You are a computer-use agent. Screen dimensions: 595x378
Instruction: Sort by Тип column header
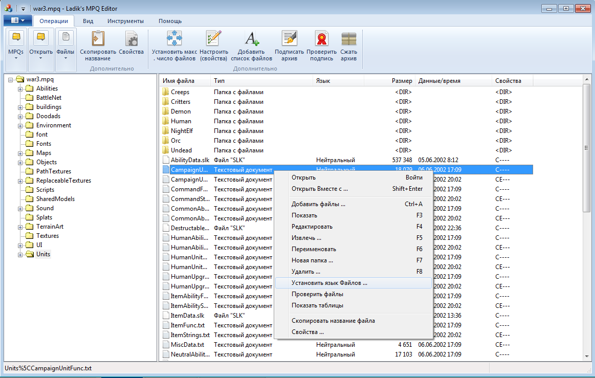tap(262, 81)
